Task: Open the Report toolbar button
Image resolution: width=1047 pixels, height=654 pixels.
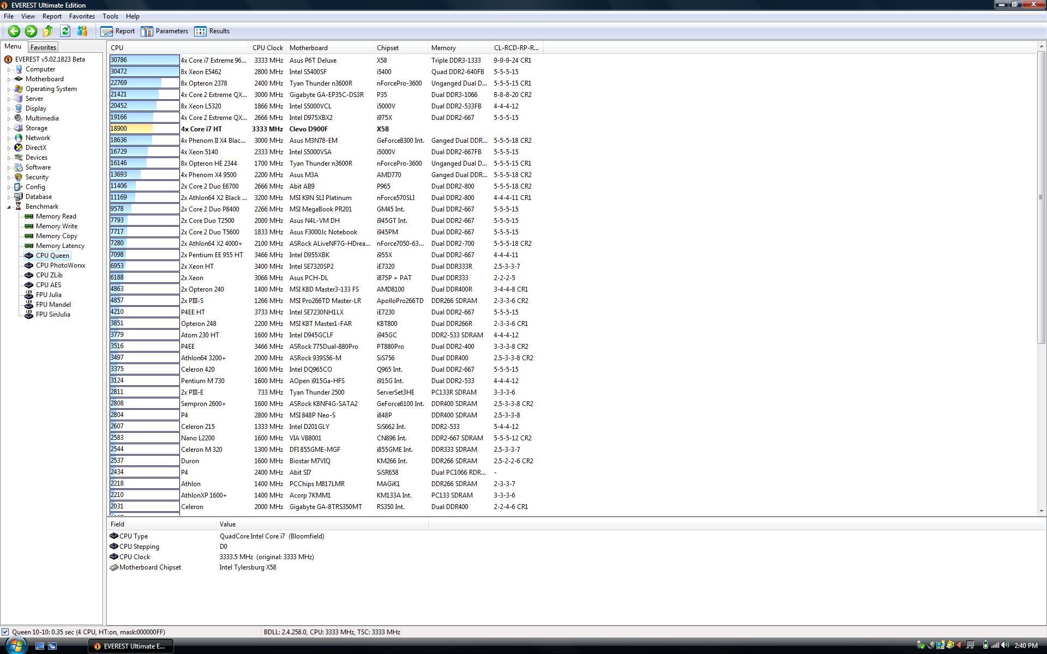Action: point(118,31)
